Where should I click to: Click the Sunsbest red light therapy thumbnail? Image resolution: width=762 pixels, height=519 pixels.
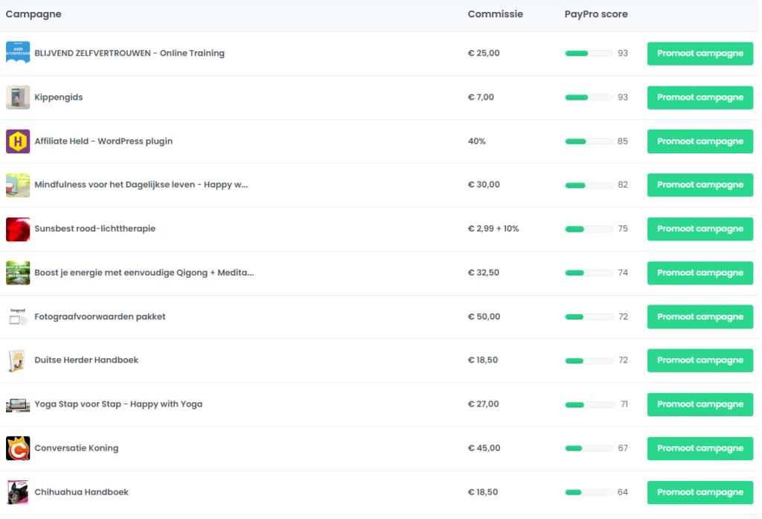click(x=18, y=229)
